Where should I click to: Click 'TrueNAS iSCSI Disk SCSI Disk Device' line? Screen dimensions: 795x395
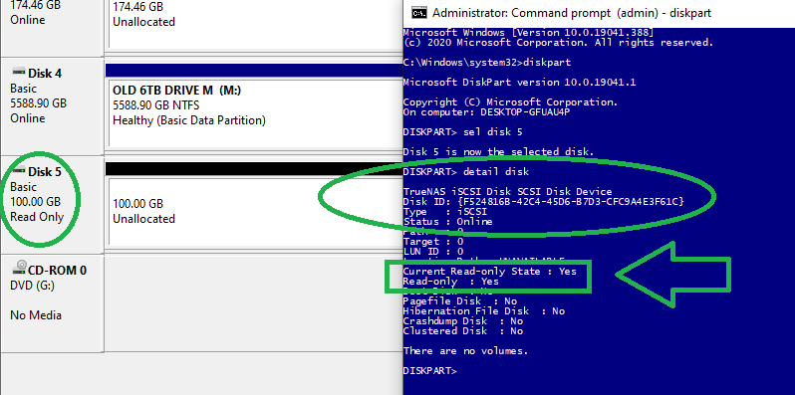[x=507, y=192]
